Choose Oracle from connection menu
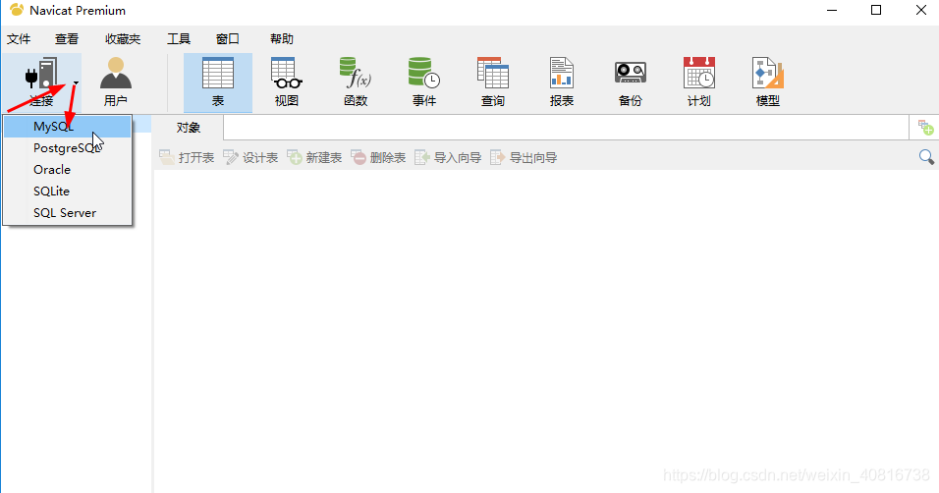 pos(67,170)
